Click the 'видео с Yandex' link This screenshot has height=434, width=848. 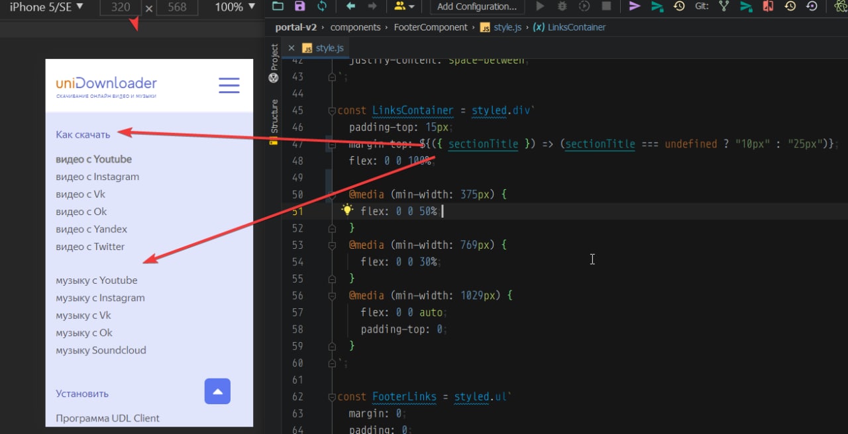point(91,229)
